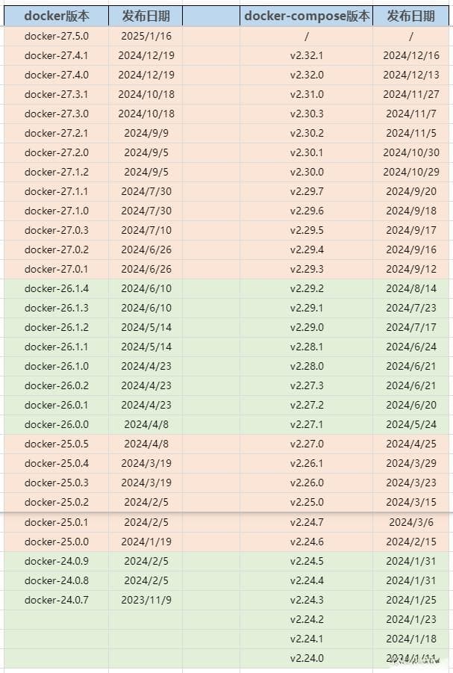This screenshot has width=453, height=673.
Task: Select the v2.27.0 cell
Action: click(x=306, y=444)
